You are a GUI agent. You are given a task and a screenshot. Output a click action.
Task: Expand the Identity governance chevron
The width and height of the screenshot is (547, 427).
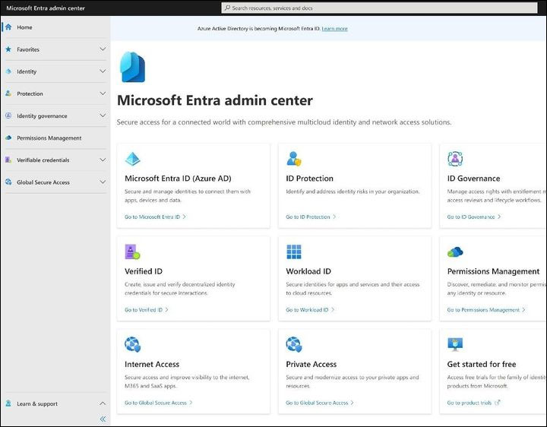103,115
